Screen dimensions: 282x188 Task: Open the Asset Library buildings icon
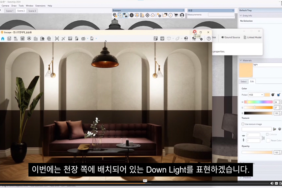coord(36,39)
